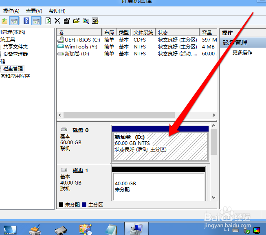Select the 新加卷 (D:) 60.00 GB partition block
The width and height of the screenshot is (266, 235).
click(x=160, y=147)
